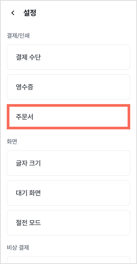Go back using the left arrow icon
This screenshot has width=137, height=264.
[x=13, y=13]
